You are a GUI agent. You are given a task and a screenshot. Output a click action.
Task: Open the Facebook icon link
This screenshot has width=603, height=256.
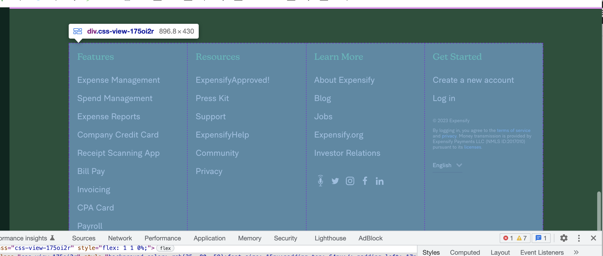(x=365, y=181)
